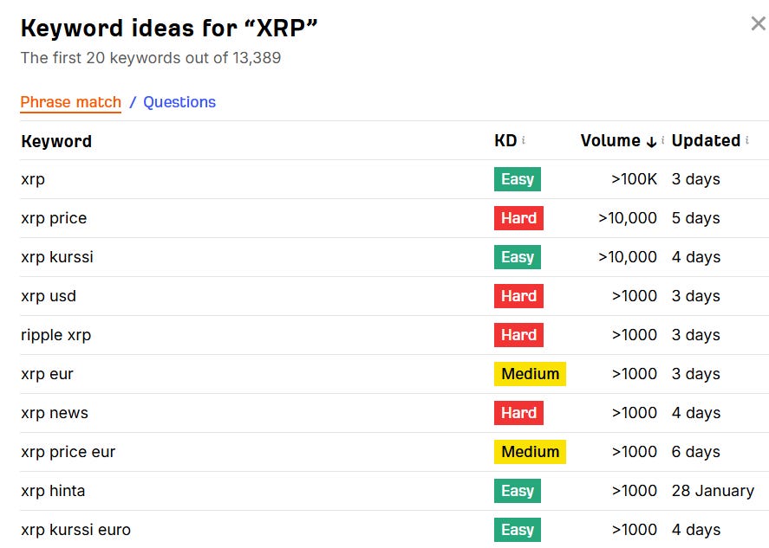Select the 'ripple xrp' keyword
Viewport: 769px width, 548px height.
55,335
